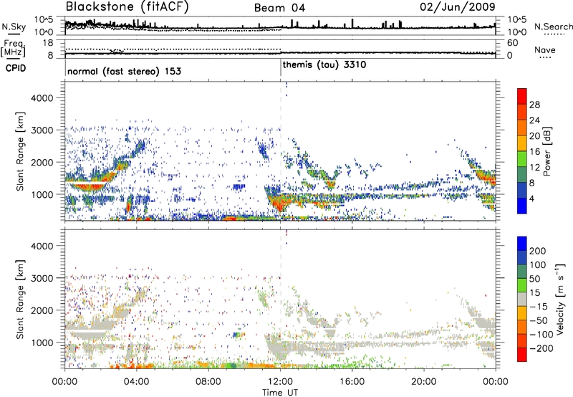Image resolution: width=573 pixels, height=397 pixels.
Task: Click the velocity colorbar -200 tick label
Action: pyautogui.click(x=541, y=348)
